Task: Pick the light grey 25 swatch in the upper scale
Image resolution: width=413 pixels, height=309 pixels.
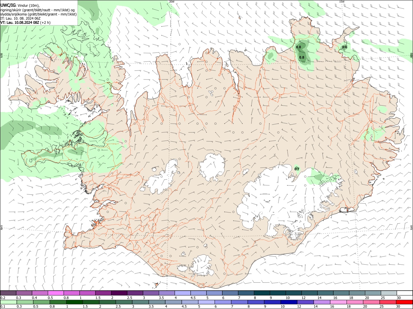Action: click(x=388, y=293)
